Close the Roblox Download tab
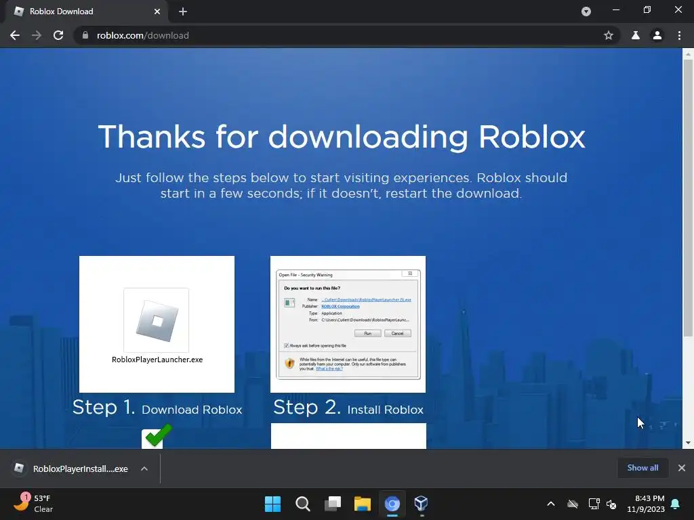The height and width of the screenshot is (520, 694). click(157, 12)
